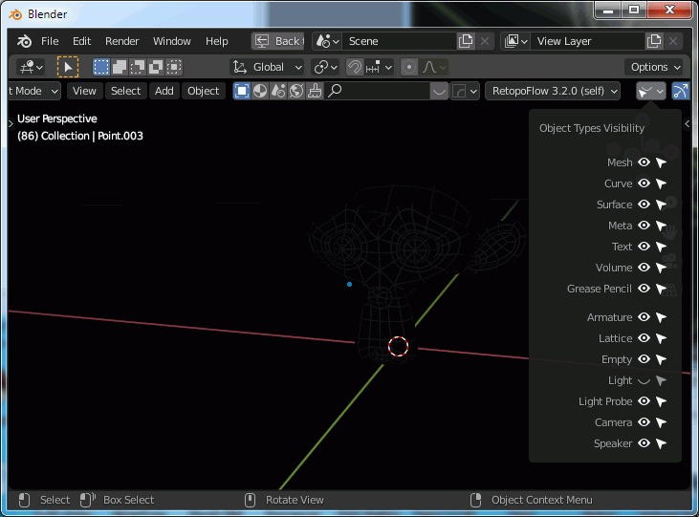Remove the Scene with X icon
This screenshot has height=517, width=699.
(485, 41)
